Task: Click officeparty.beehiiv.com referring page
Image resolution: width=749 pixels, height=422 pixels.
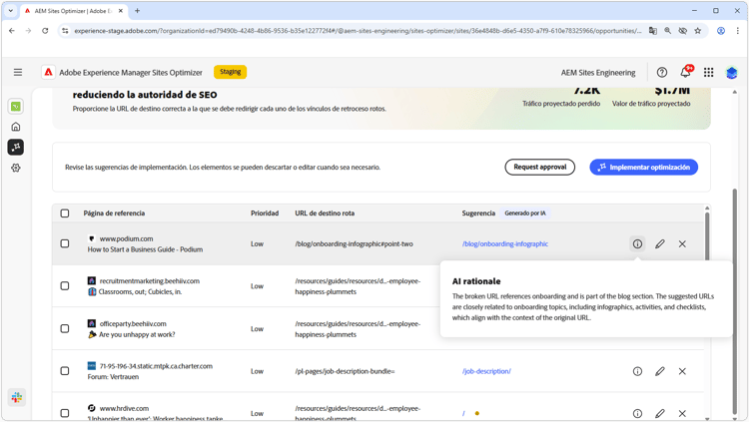Action: pos(133,323)
